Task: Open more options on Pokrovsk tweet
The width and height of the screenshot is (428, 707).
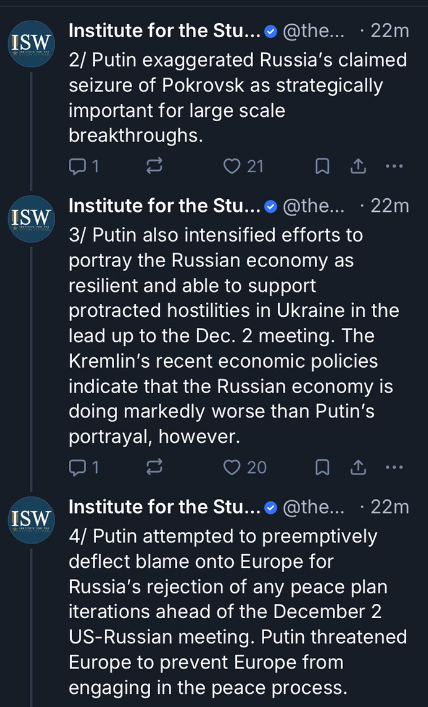Action: click(x=395, y=166)
